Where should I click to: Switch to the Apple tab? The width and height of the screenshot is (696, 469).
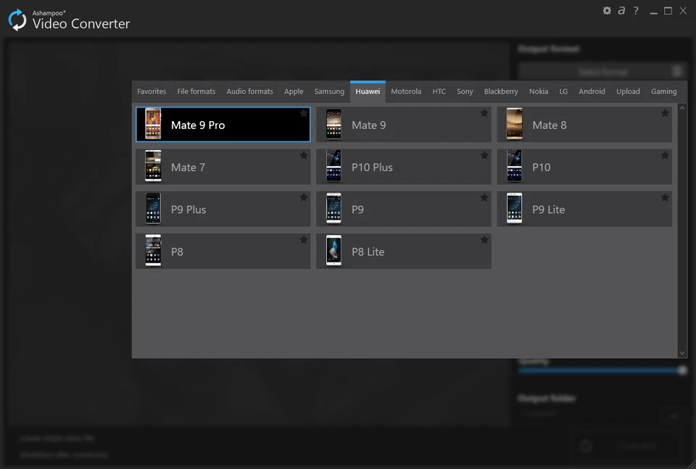pyautogui.click(x=294, y=91)
